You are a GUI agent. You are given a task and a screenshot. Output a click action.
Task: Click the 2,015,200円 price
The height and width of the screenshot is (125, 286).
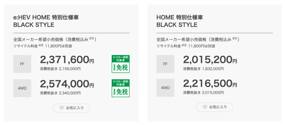pyautogui.click(x=210, y=59)
